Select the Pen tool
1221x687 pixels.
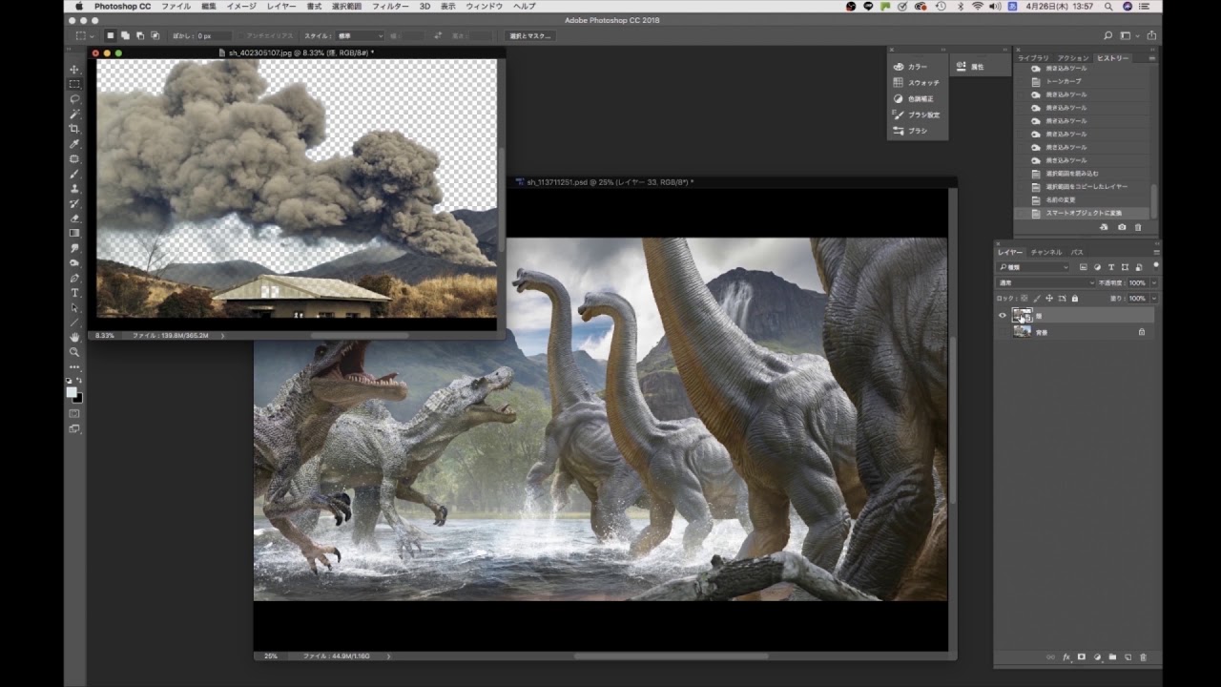click(74, 278)
